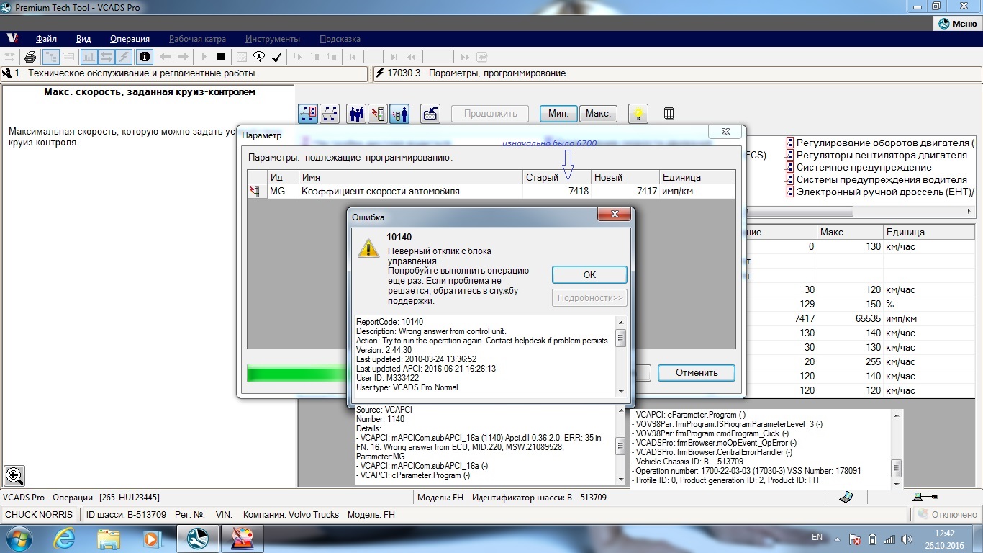Toggle the tree view button in the toolbar
The height and width of the screenshot is (553, 983).
pyautogui.click(x=51, y=57)
